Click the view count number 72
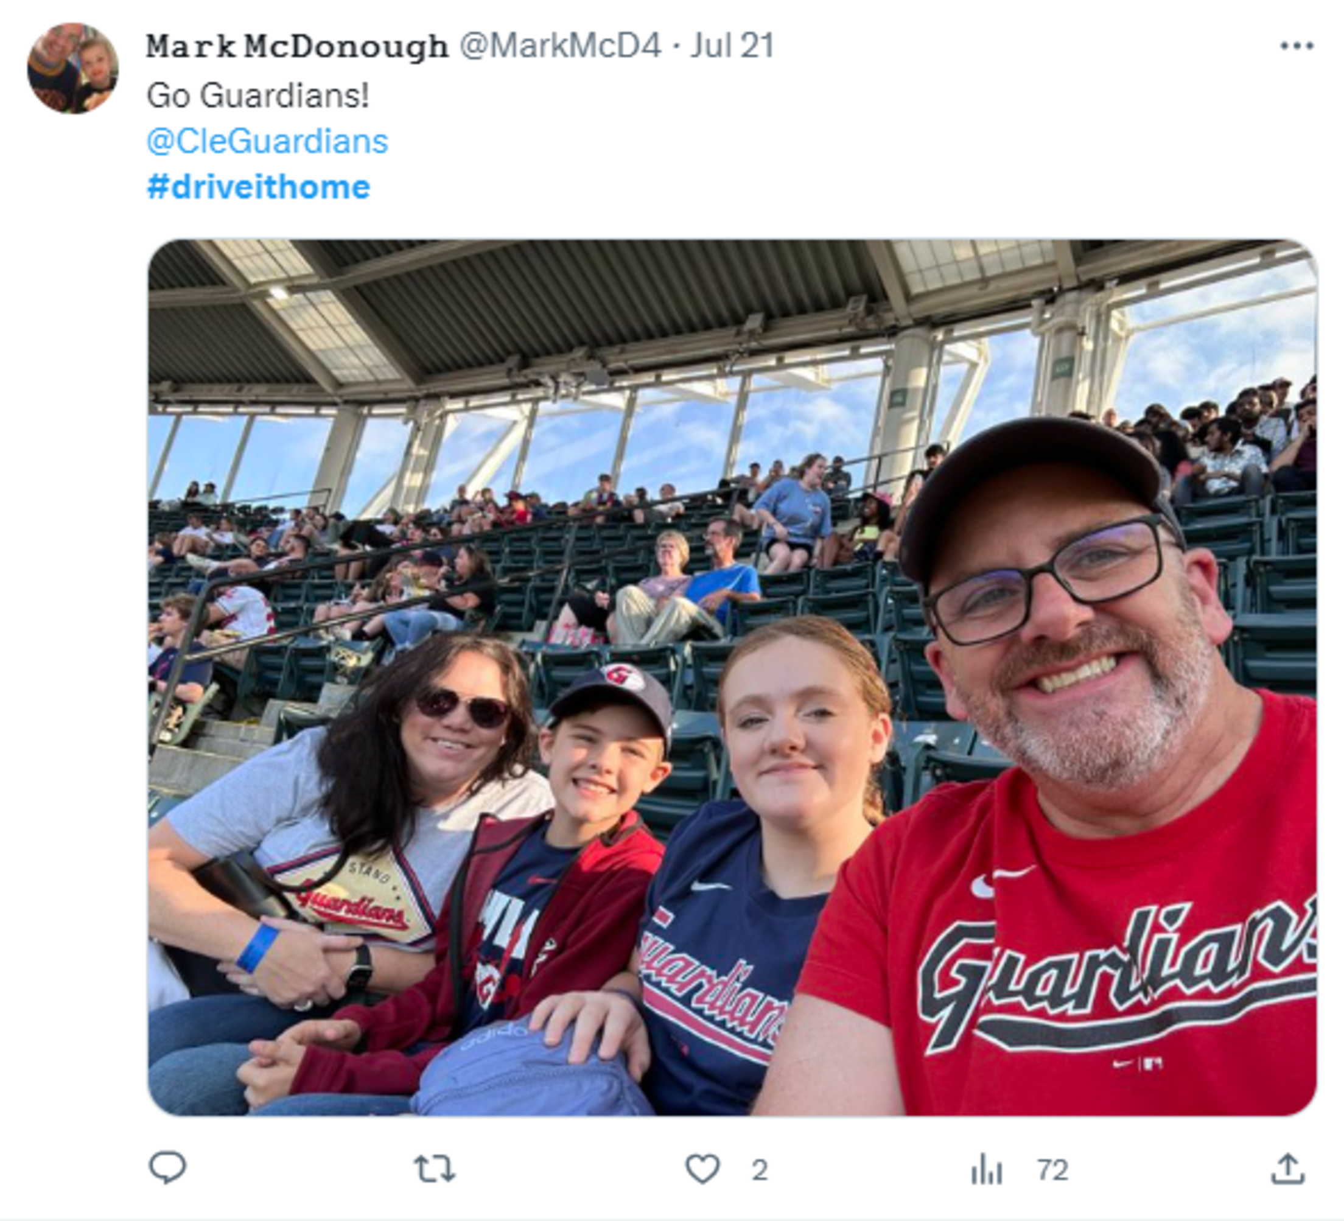 (1052, 1170)
